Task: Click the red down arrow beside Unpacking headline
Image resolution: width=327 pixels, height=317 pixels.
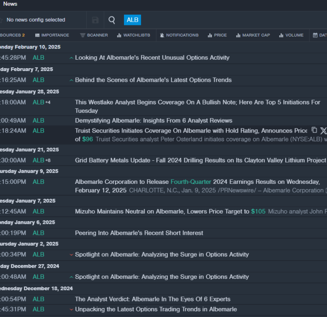Action: [x=71, y=310]
